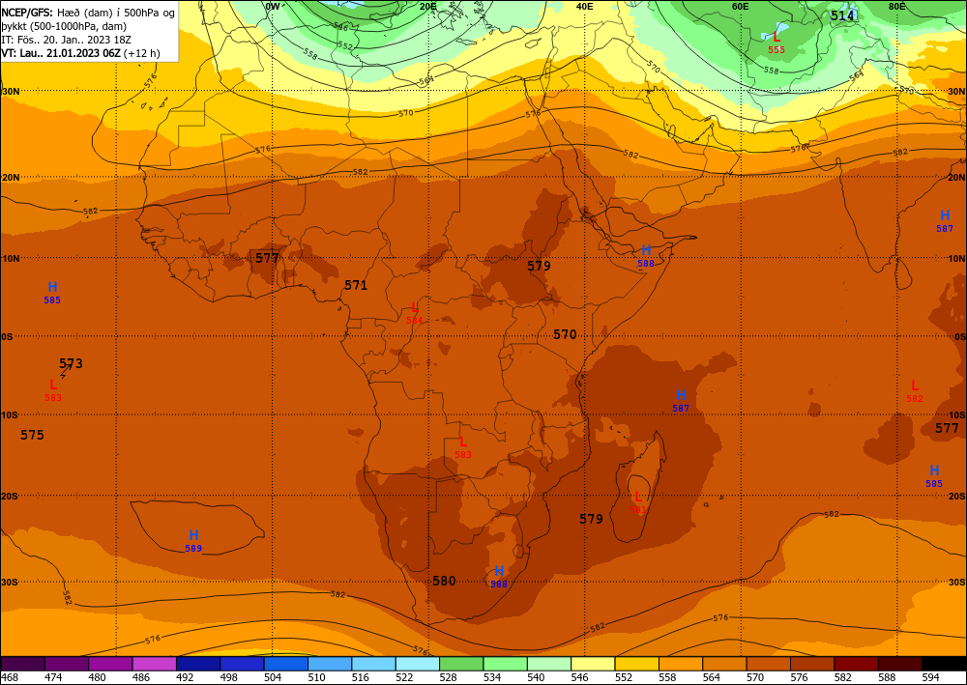Click the blue H 585 off West Africa
Viewport: 967px width, 685px height.
pos(52,292)
